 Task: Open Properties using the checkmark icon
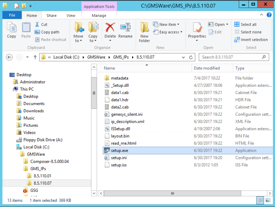197,28
